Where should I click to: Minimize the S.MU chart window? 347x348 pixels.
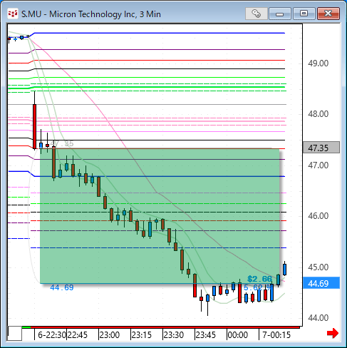coord(280,14)
